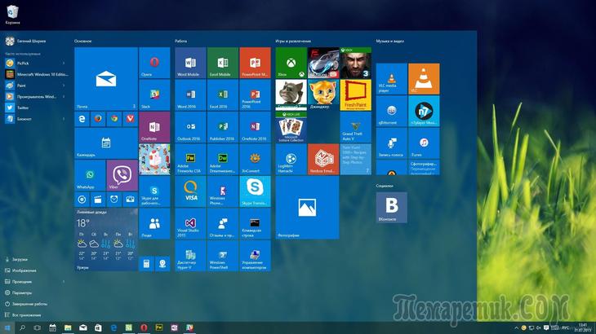Viewport: 596px width, 334px height.
Task: Open the Fresh Paint tile
Action: [356, 94]
